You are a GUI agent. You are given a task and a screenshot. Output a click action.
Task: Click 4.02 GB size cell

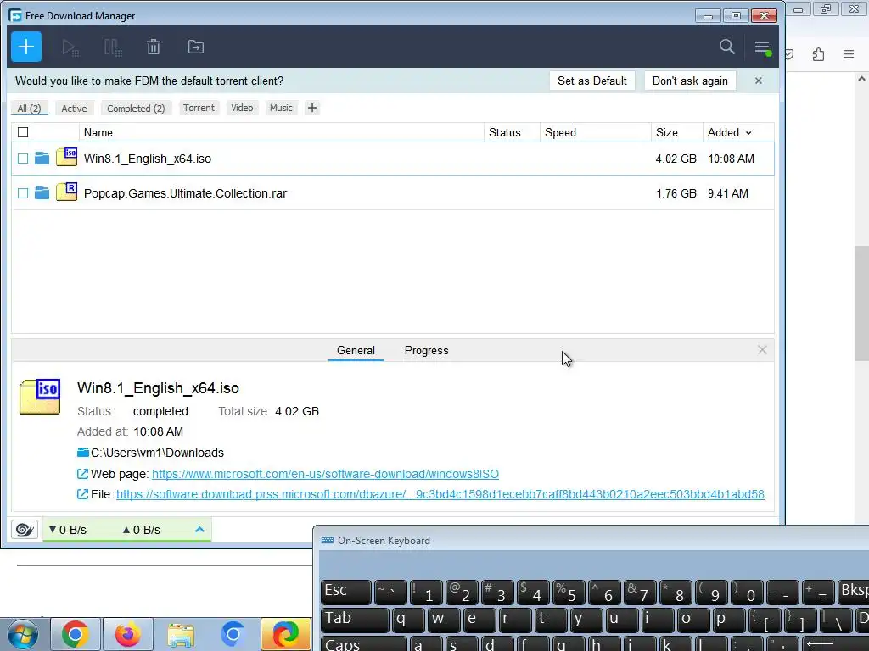pos(676,159)
